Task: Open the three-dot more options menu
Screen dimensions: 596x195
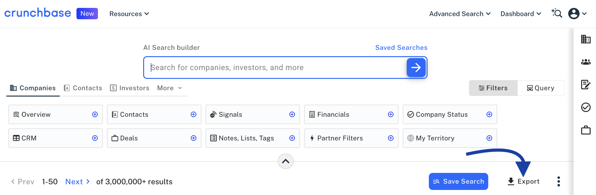Action: coord(558,181)
